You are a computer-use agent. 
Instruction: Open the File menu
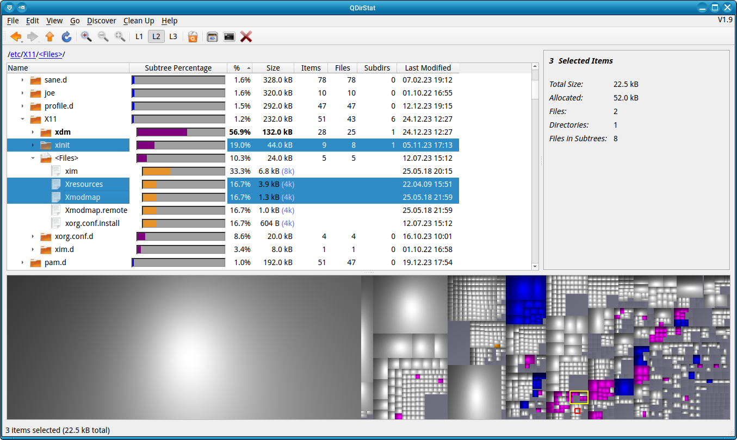[13, 21]
